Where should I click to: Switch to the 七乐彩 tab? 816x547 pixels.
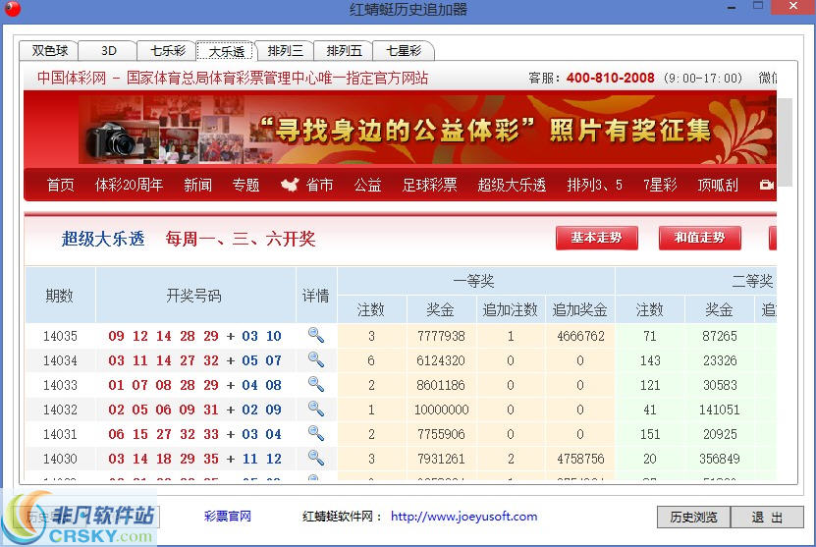167,50
